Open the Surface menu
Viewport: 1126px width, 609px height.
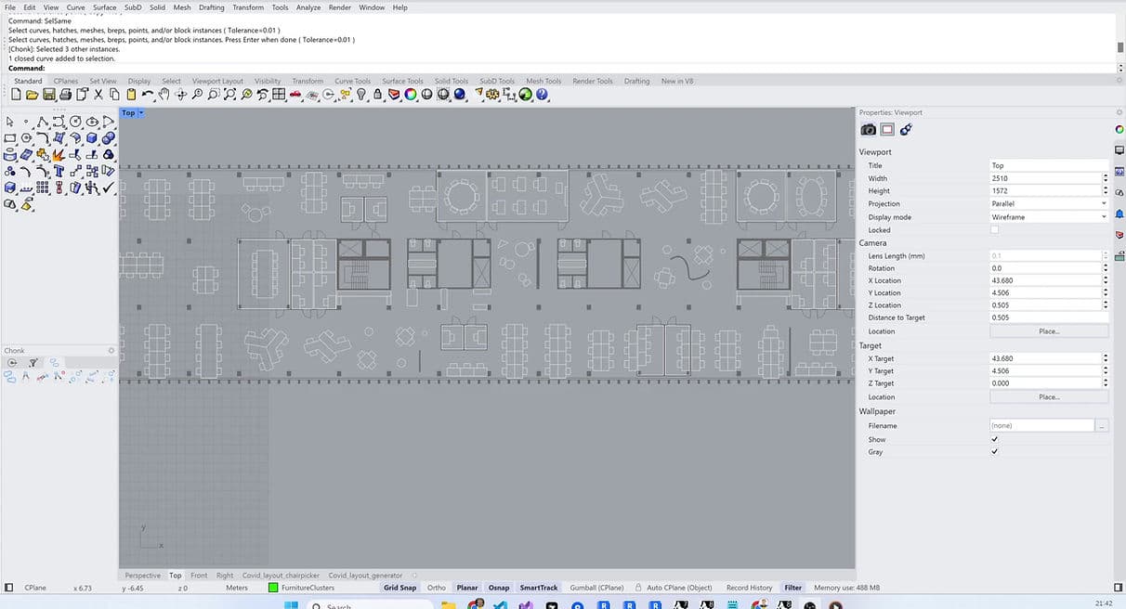(105, 7)
